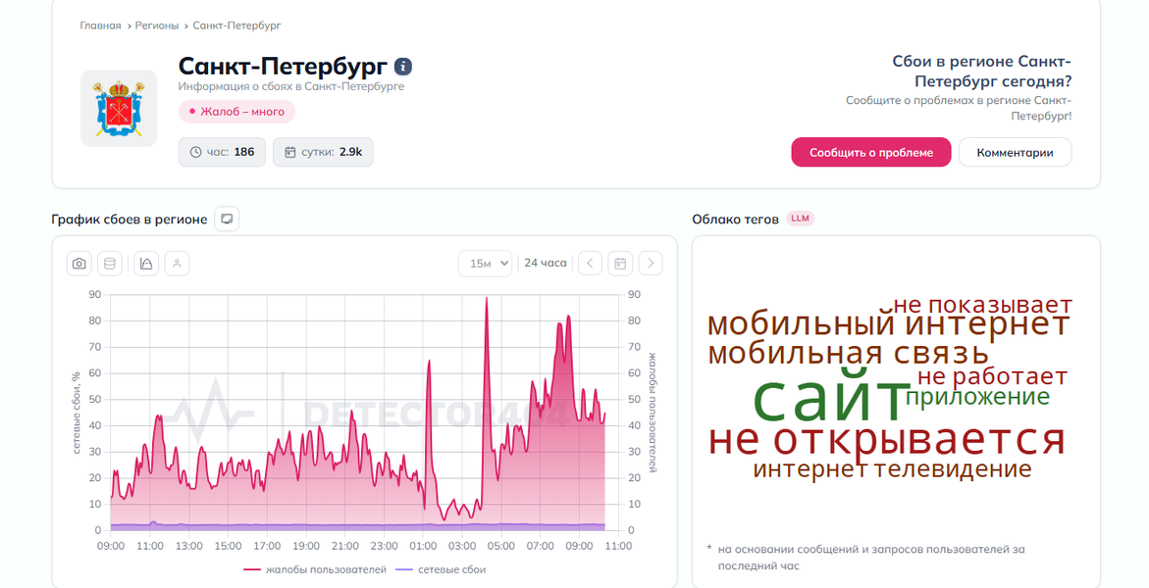The width and height of the screenshot is (1149, 588).
Task: Go to next period with right arrow
Action: (651, 264)
